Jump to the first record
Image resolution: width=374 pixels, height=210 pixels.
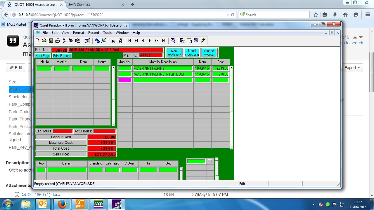click(129, 41)
